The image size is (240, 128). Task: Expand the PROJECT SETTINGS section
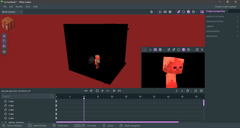pyautogui.click(x=222, y=17)
